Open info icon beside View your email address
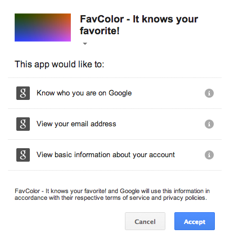Viewport: 234px width, 238px height. 209,124
